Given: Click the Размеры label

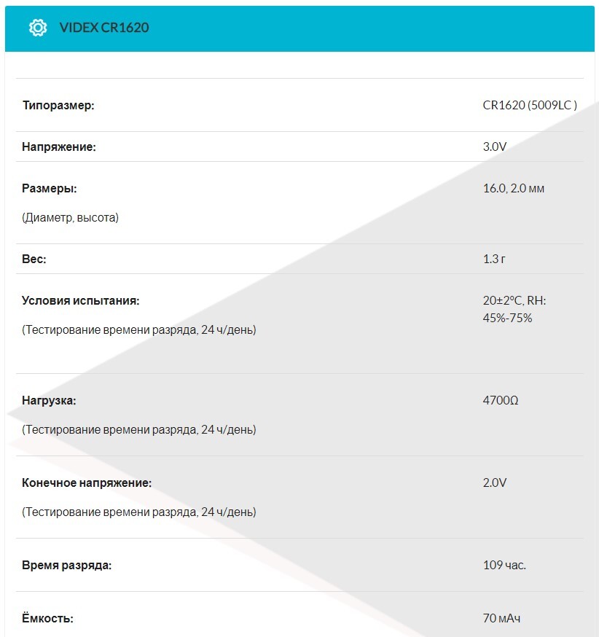Looking at the screenshot, I should coord(50,189).
